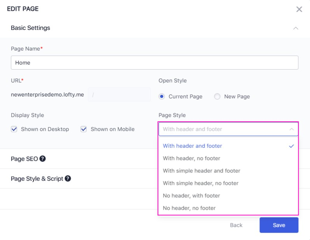310x240 pixels.
Task: Click the Page SEO help icon
Action: (43, 159)
